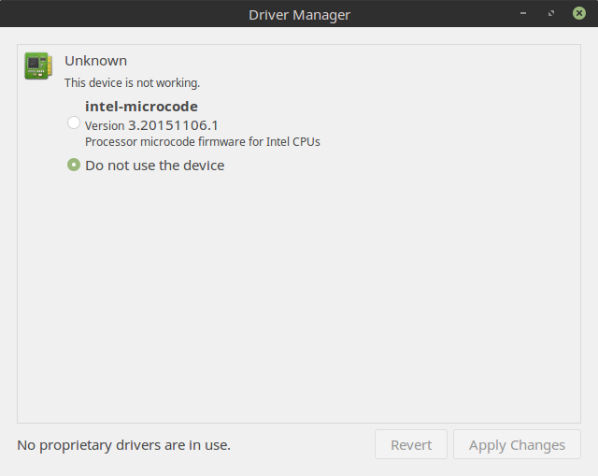The height and width of the screenshot is (476, 598).
Task: Maximize the Driver Manager window
Action: pos(552,14)
